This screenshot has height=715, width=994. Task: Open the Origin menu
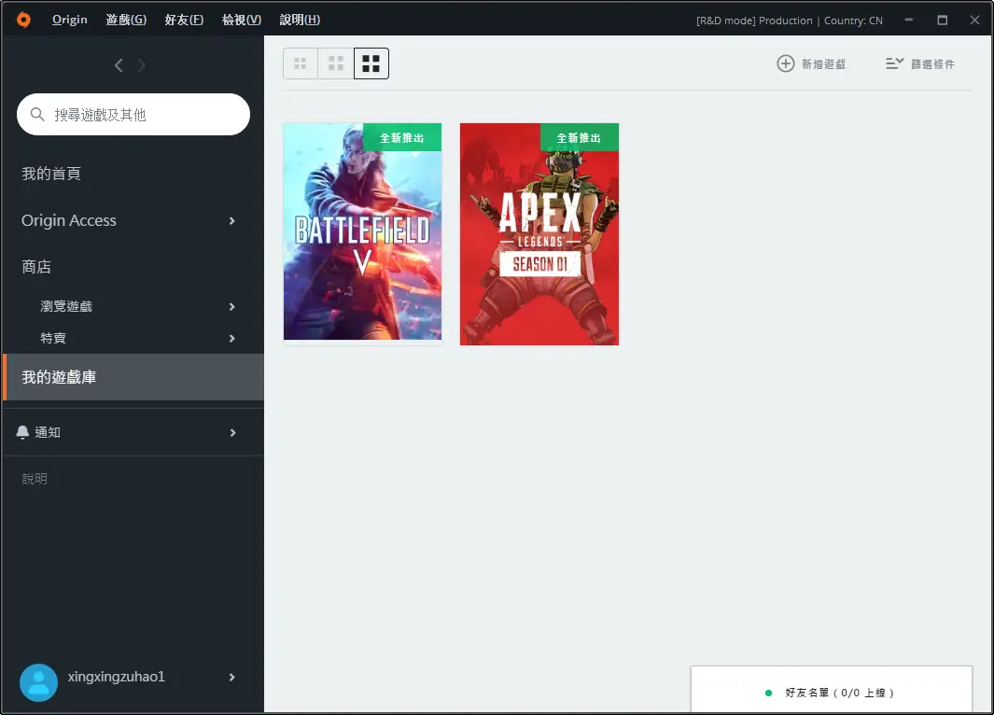coord(70,20)
